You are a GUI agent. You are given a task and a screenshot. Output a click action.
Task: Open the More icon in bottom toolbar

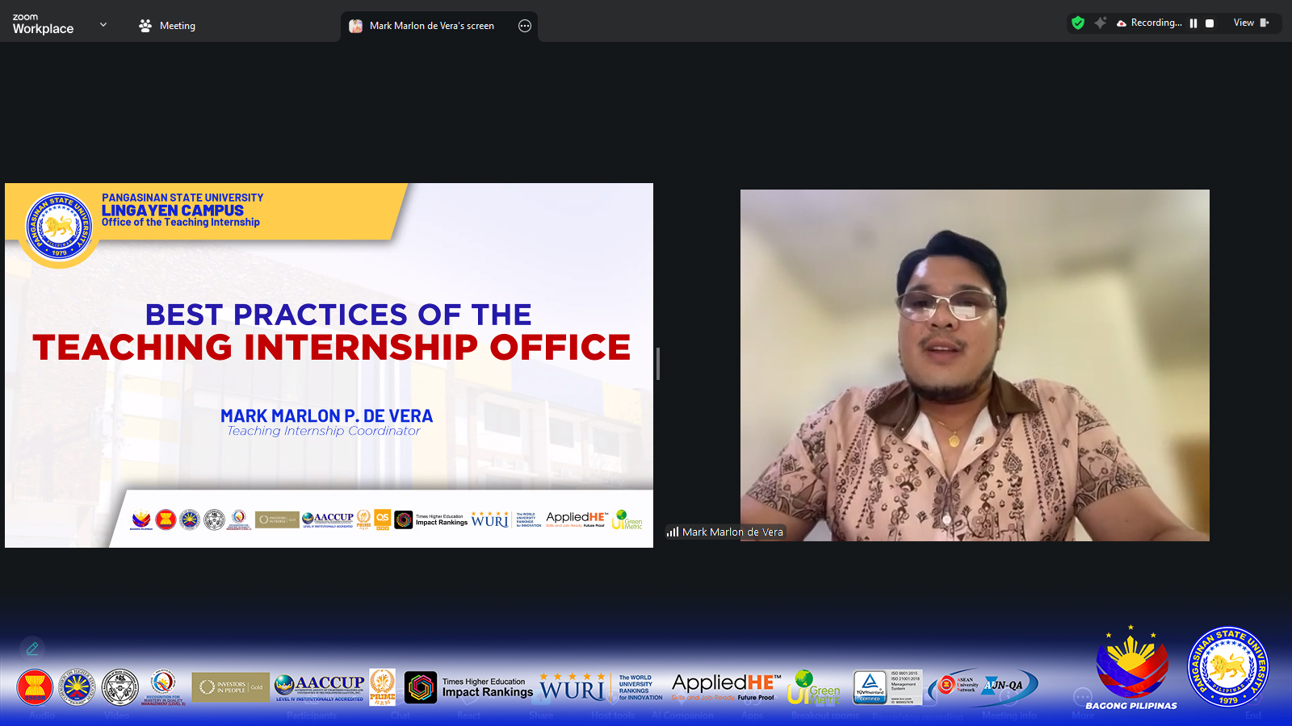coord(1083,699)
